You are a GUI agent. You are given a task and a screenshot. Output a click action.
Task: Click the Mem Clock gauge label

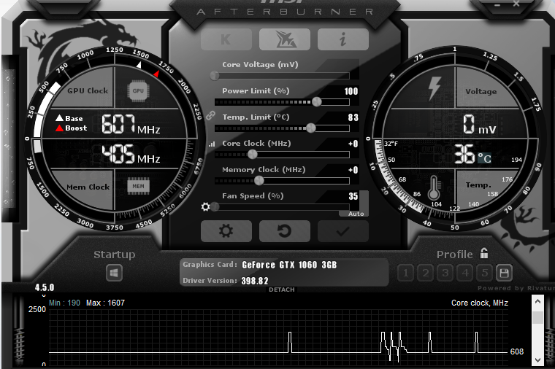pos(88,187)
